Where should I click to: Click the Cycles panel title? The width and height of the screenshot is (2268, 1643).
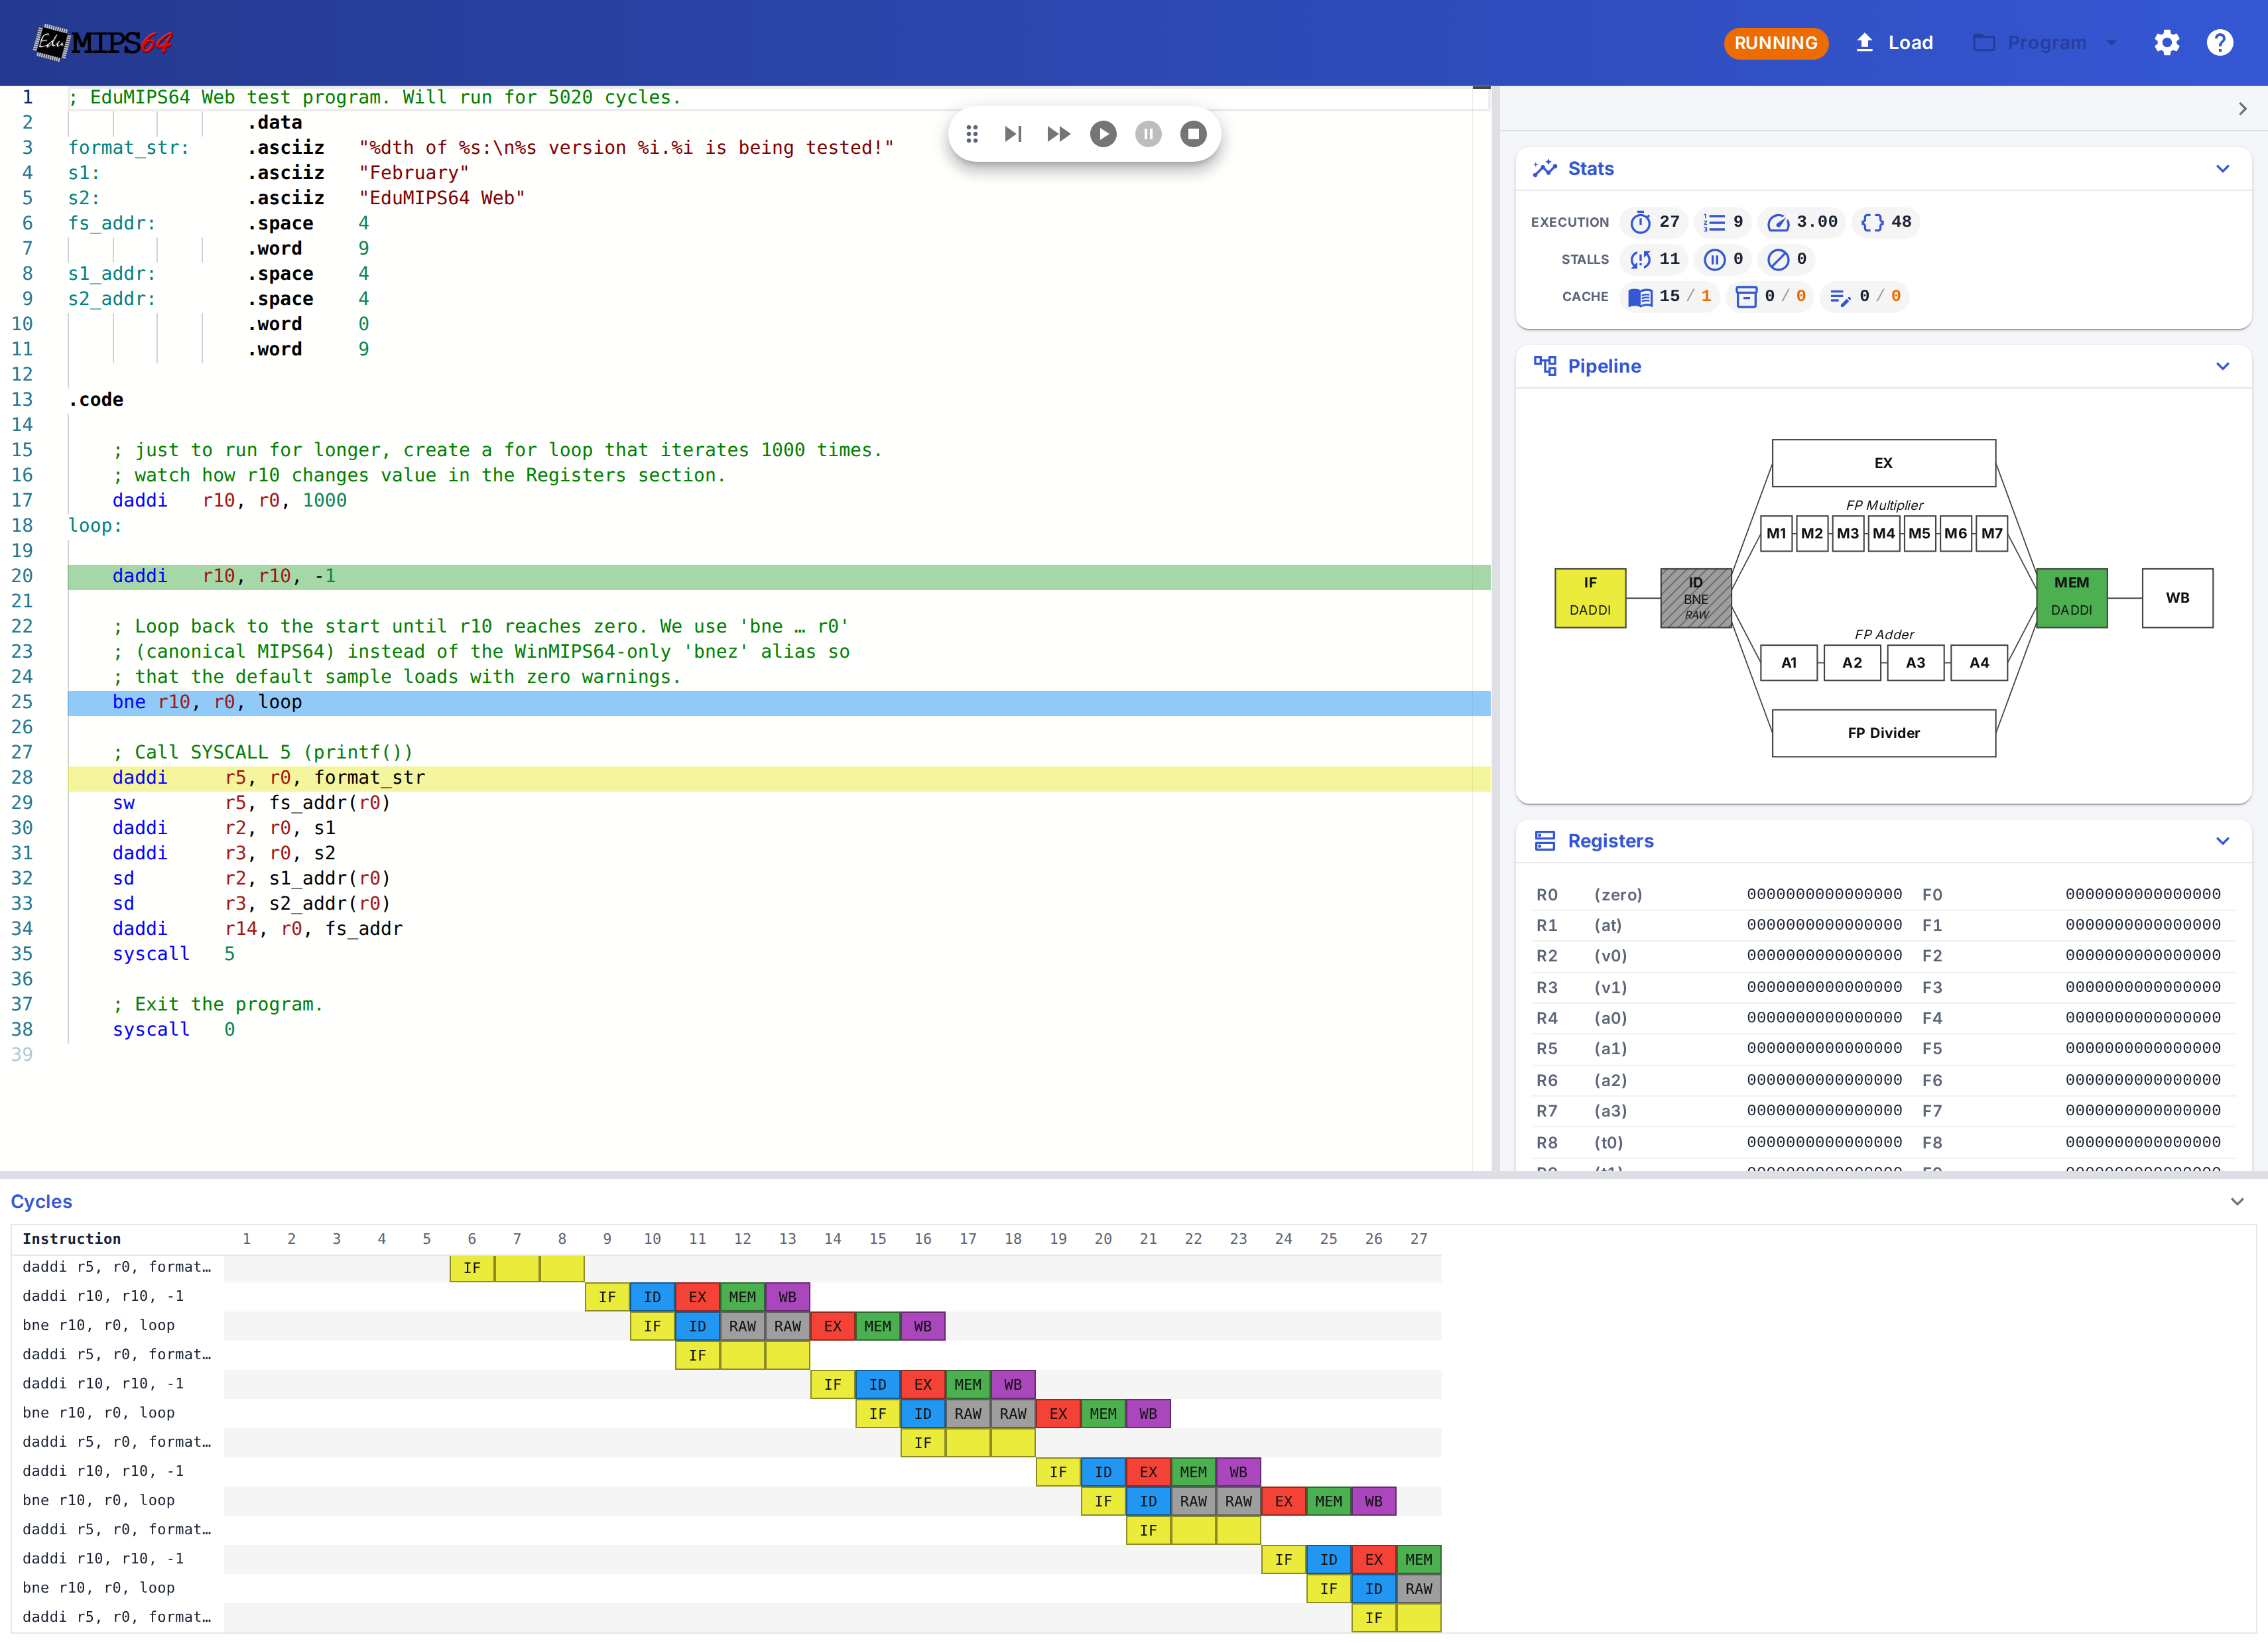coord(41,1201)
